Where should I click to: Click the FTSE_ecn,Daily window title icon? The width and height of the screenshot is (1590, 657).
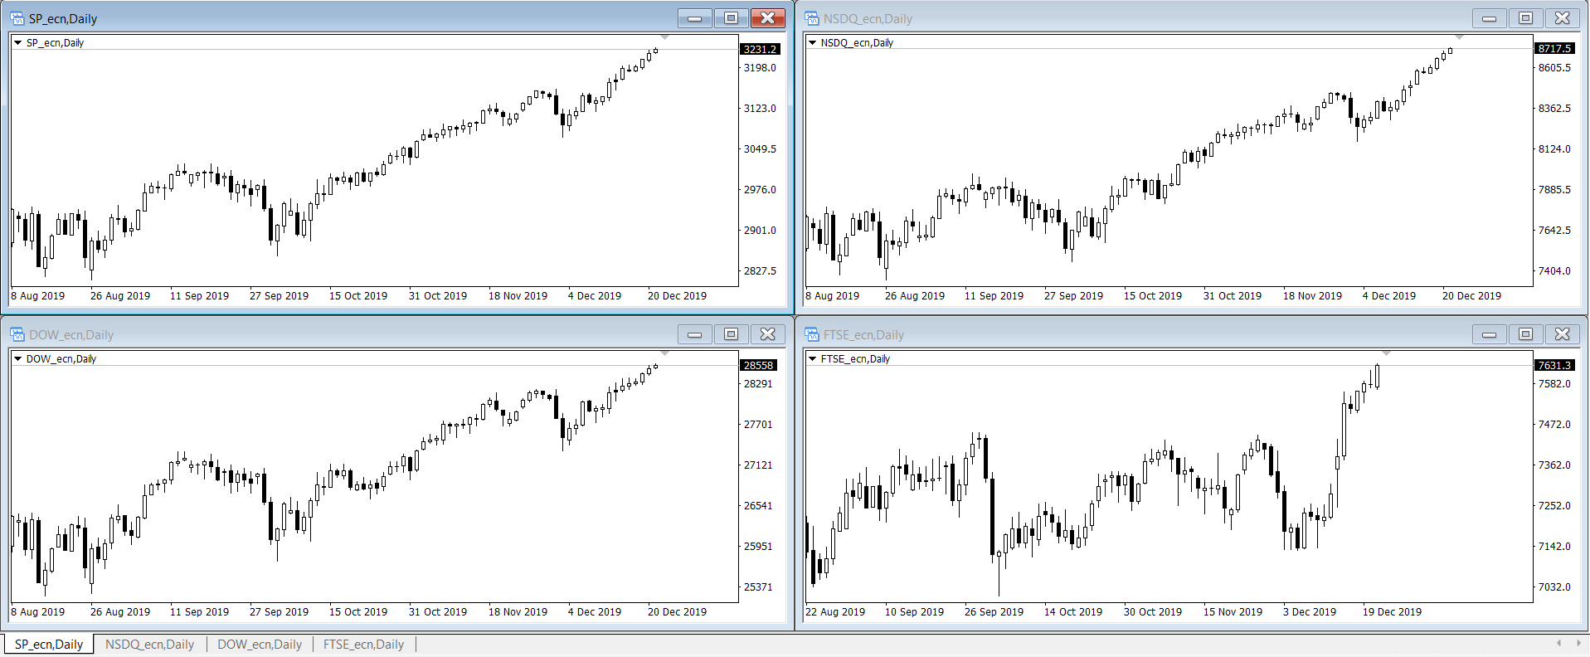click(812, 334)
